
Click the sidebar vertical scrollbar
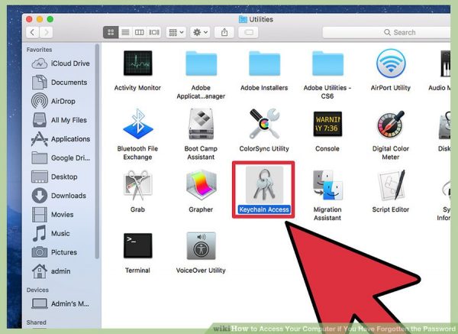click(97, 151)
